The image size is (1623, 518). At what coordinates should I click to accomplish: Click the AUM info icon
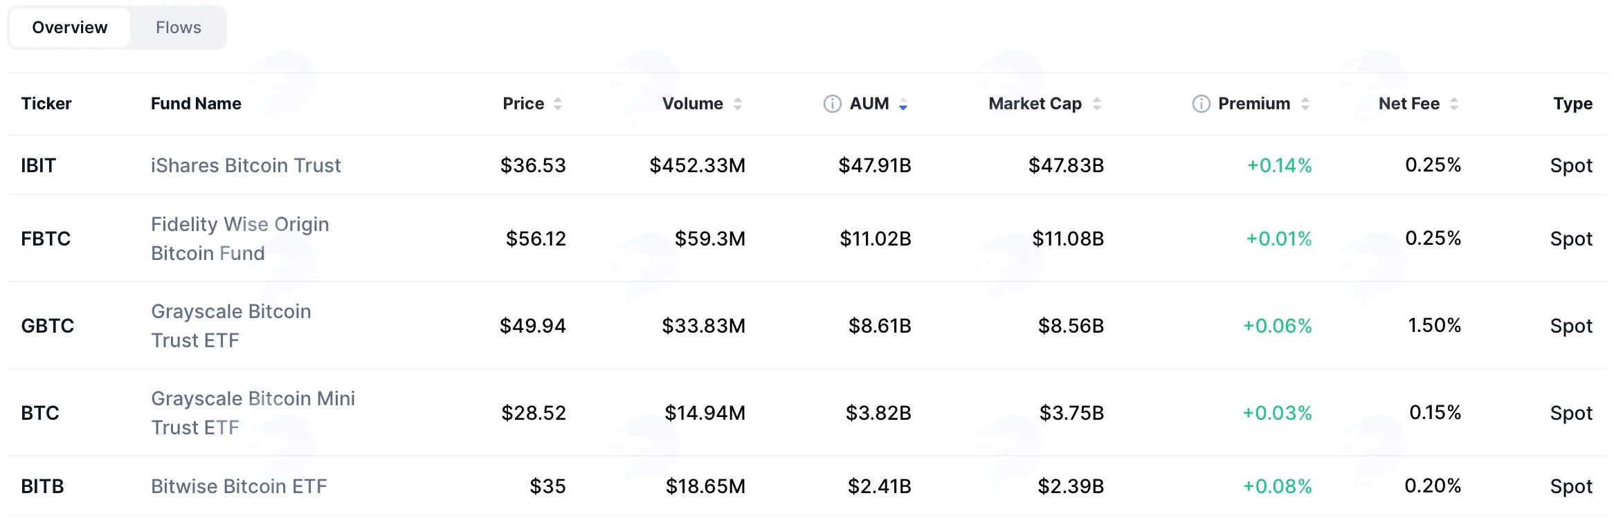coord(832,104)
